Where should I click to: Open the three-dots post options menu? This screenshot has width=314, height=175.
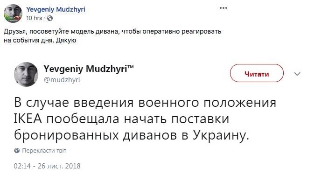pyautogui.click(x=223, y=8)
